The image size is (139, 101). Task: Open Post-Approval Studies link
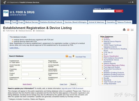coord(112,67)
